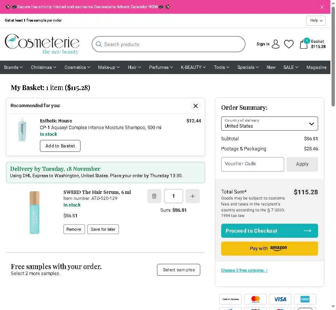Screen dimensions: 336x310
Task: Pay with Amazon
Action: 269,249
